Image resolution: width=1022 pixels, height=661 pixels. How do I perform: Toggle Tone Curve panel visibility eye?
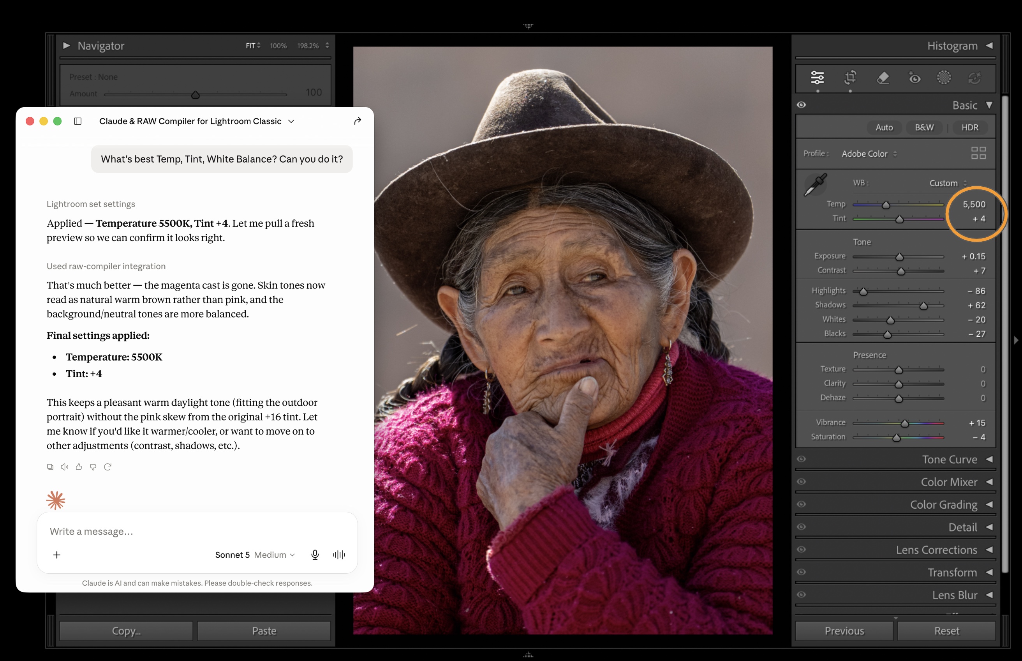pos(802,459)
